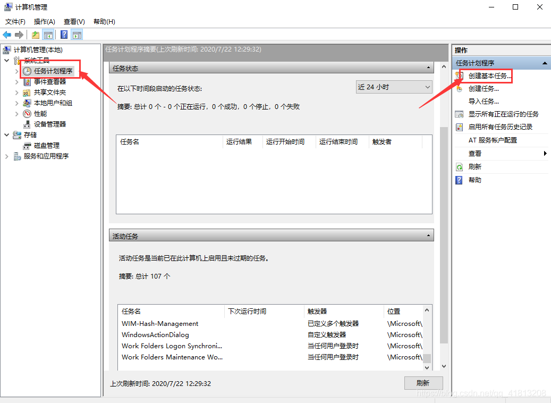Click the 下次运行时间 column header
Screen dimensions: 551x403
[x=264, y=311]
